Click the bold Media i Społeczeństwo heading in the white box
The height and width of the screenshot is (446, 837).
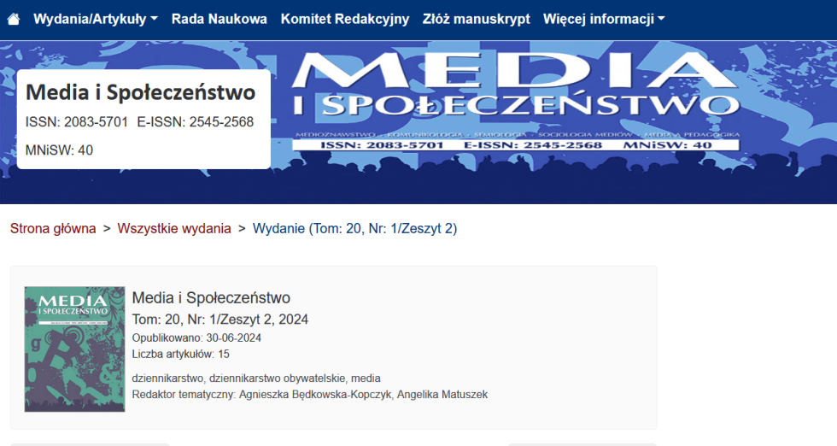(x=140, y=92)
